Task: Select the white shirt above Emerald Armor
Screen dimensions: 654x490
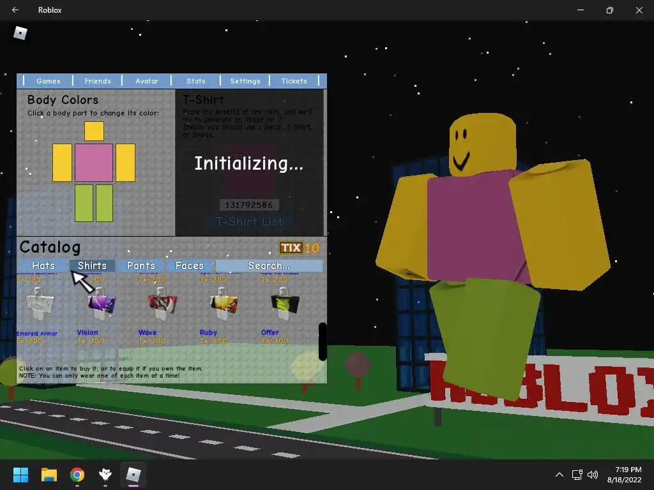Action: tap(40, 304)
